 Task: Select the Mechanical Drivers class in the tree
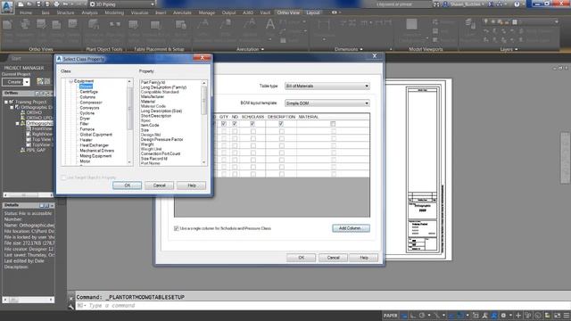tap(97, 151)
